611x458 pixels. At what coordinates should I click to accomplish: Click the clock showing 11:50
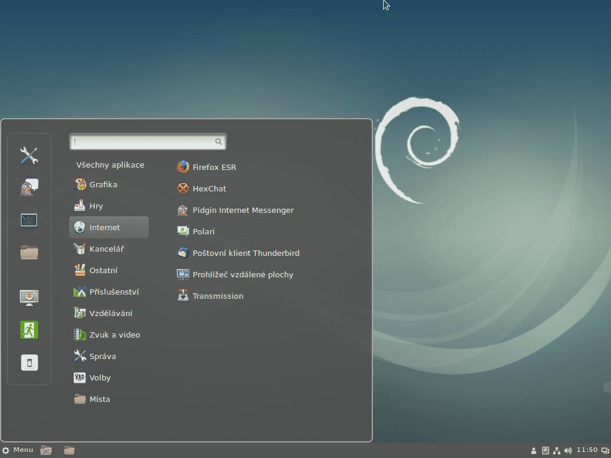coord(587,450)
